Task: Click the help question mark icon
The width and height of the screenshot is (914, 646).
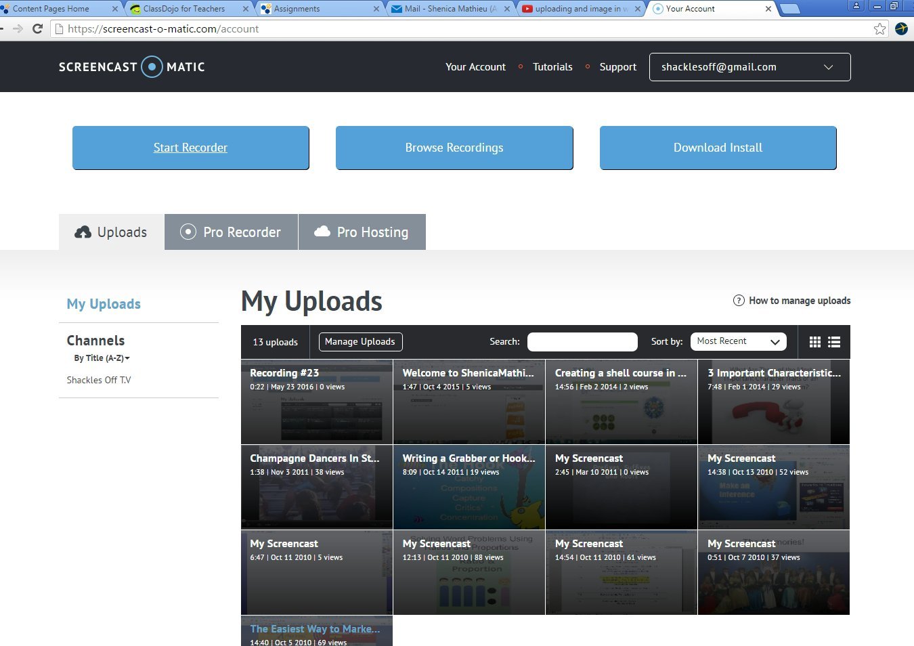Action: [739, 301]
